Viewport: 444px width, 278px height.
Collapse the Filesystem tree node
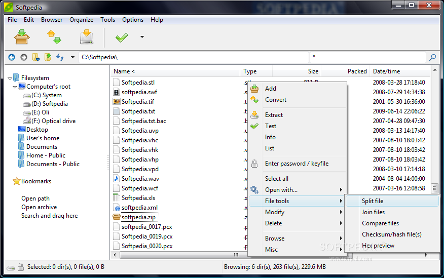[x=10, y=78]
